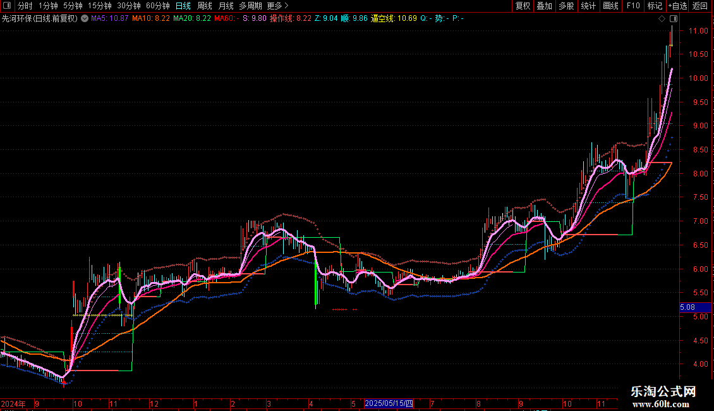Activate the 画线 drawing tool button

610,6
